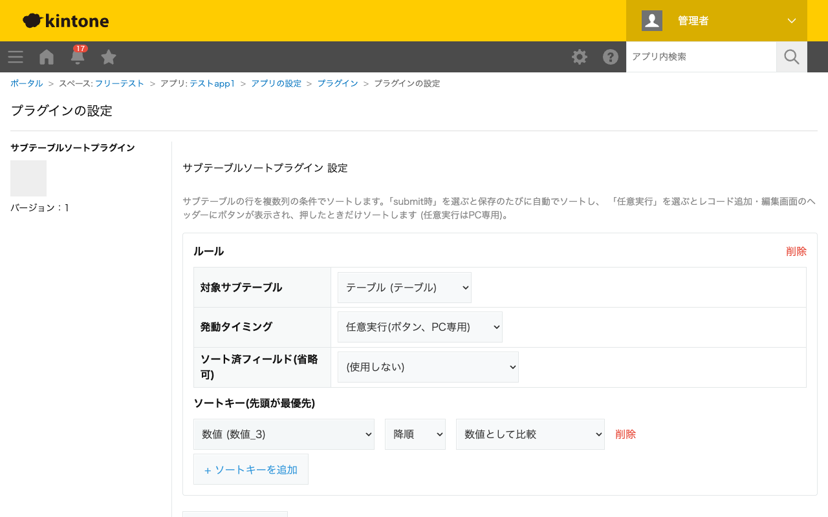Click the plugin thumbnail placeholder image
This screenshot has width=828, height=517.
tap(28, 178)
